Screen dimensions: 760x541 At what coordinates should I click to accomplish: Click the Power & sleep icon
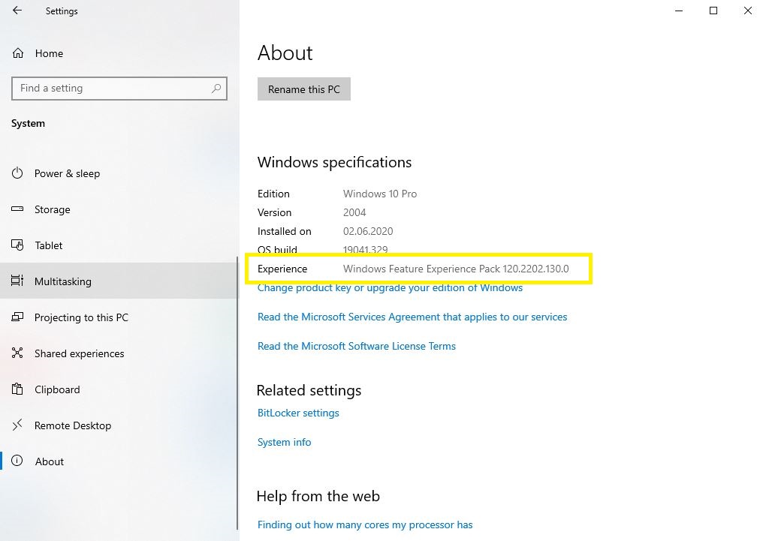(x=17, y=173)
